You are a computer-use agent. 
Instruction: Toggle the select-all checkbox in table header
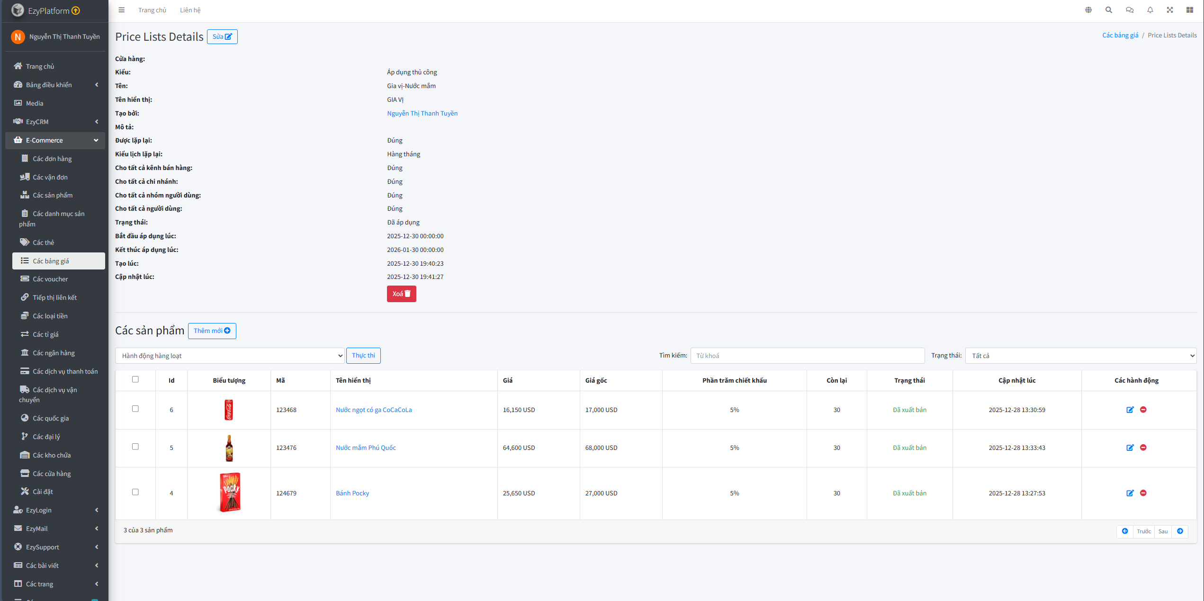(135, 379)
